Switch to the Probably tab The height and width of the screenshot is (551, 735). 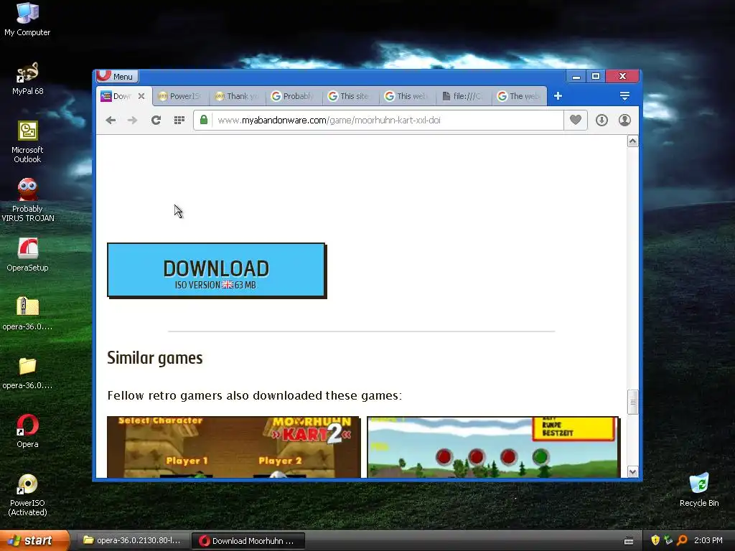click(294, 96)
